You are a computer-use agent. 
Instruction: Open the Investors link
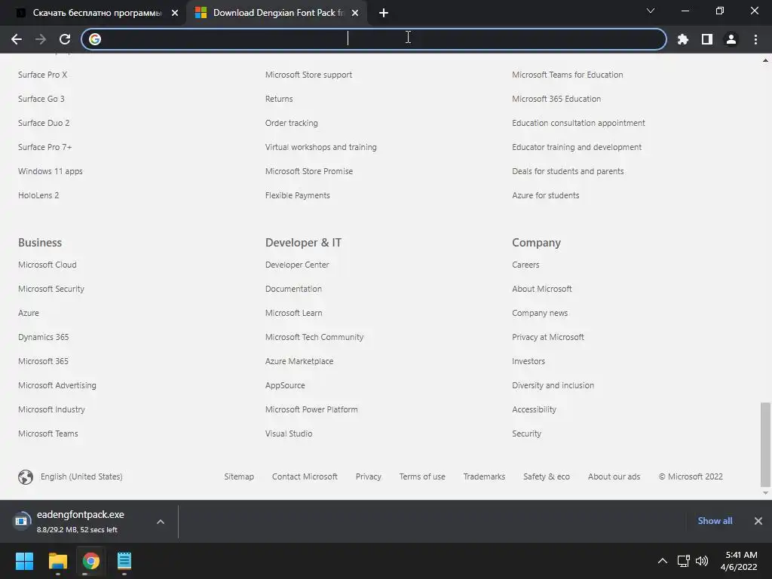click(x=528, y=361)
